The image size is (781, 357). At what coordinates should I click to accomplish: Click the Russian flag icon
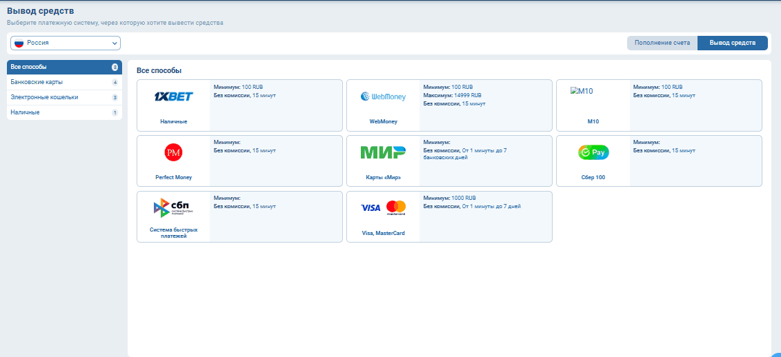(x=19, y=43)
